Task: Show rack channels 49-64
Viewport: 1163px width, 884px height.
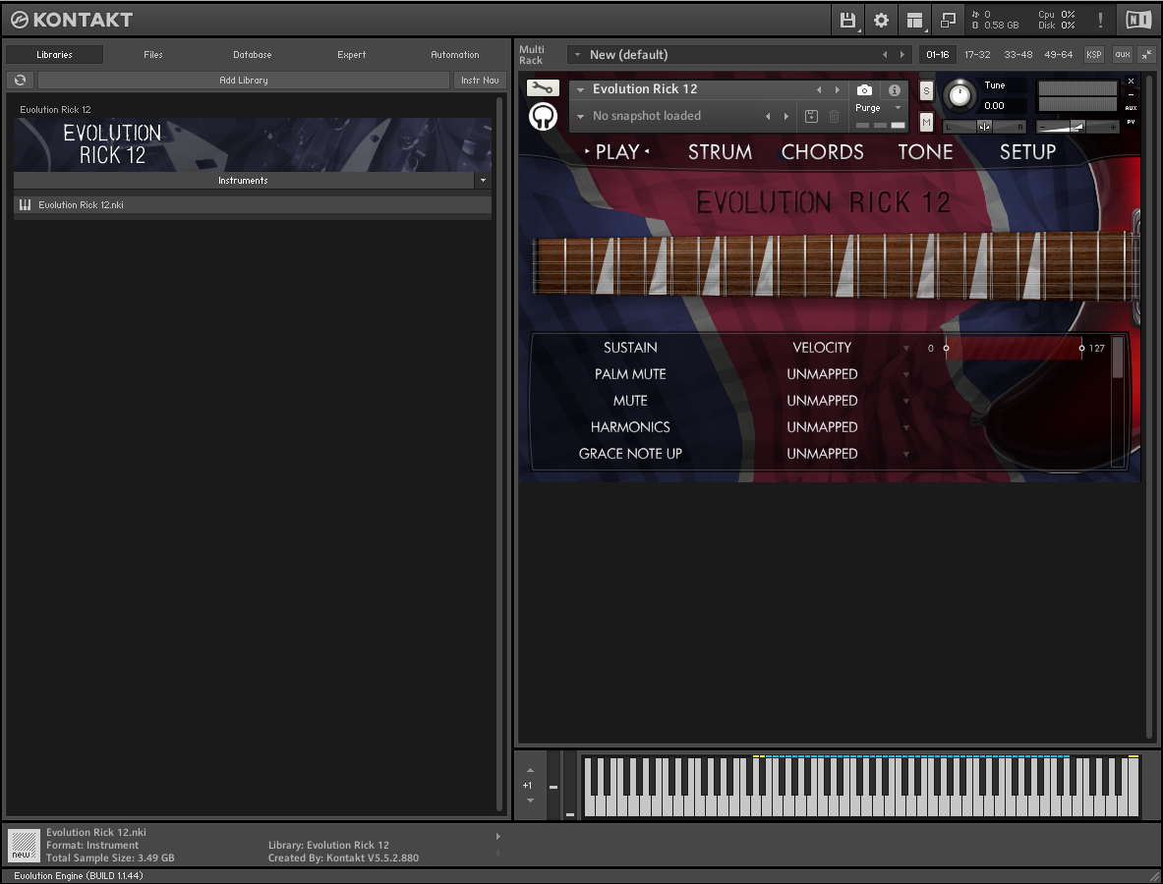Action: (x=1059, y=55)
